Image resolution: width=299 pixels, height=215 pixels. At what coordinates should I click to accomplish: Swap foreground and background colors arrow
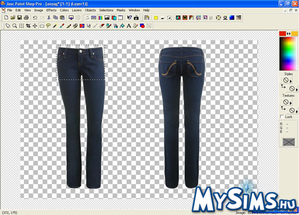click(289, 34)
